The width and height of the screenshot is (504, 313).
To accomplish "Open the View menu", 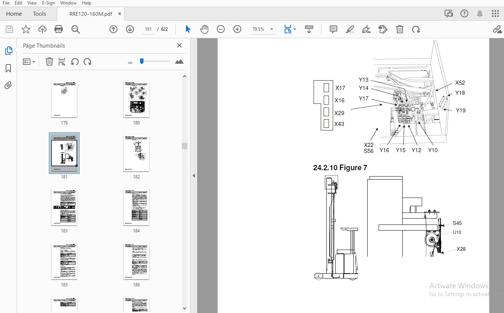I will [32, 3].
